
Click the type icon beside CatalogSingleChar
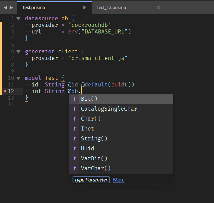coord(75,109)
